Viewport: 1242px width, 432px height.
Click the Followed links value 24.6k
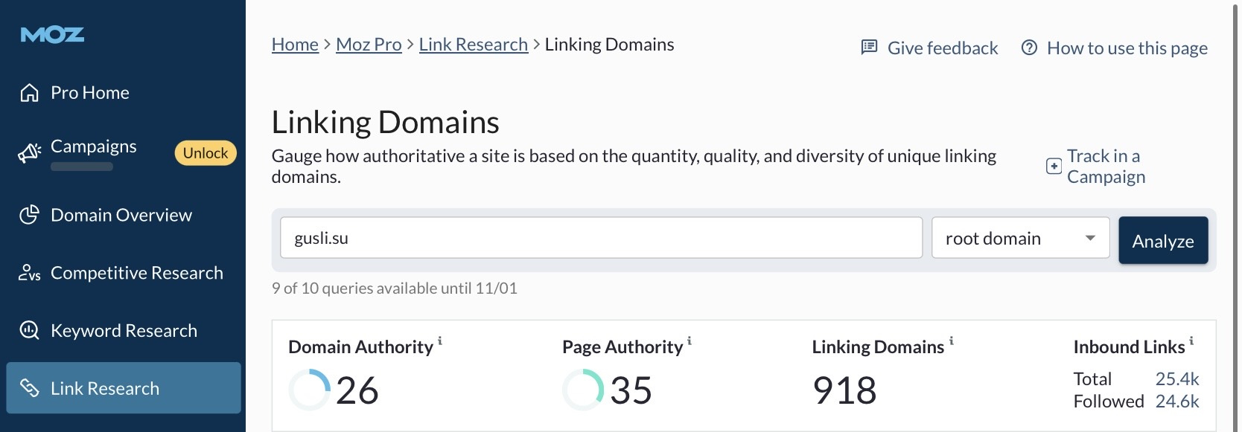click(1177, 402)
